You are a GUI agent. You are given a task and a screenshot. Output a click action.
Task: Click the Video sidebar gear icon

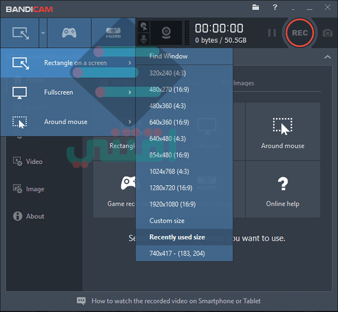[17, 161]
